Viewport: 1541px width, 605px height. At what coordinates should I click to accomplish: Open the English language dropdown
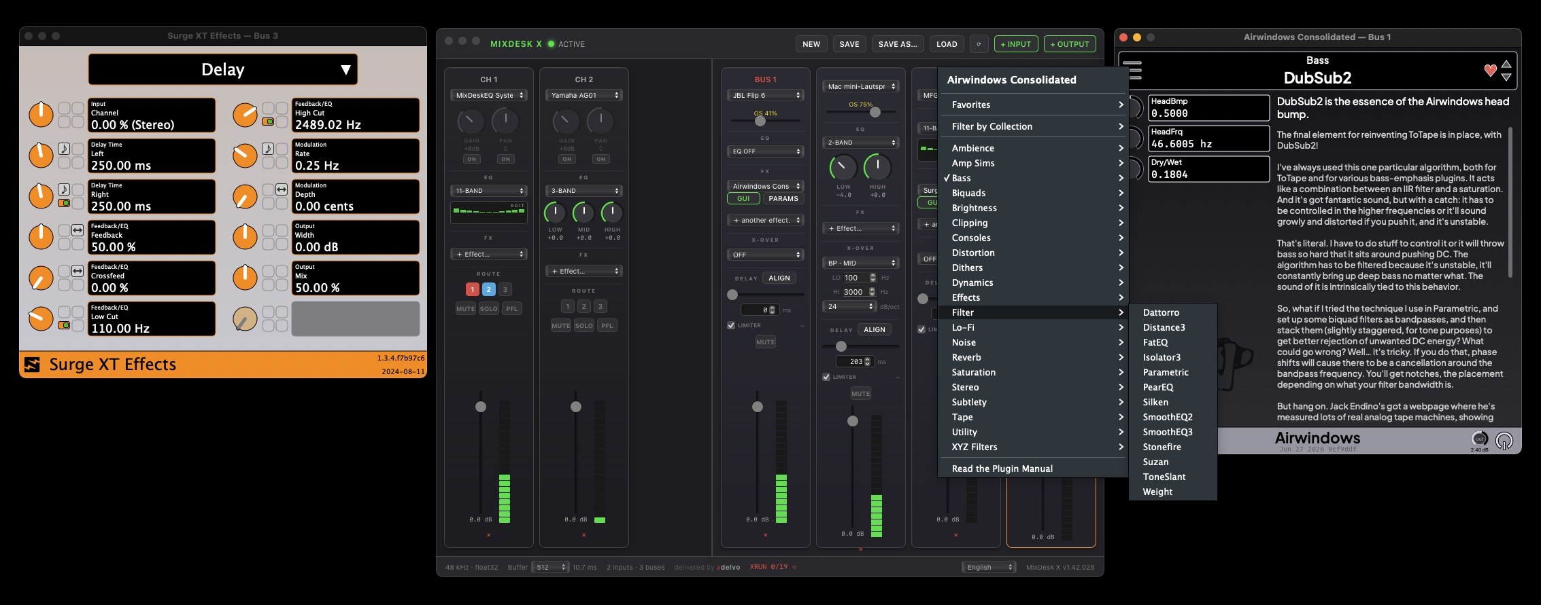[x=989, y=567]
